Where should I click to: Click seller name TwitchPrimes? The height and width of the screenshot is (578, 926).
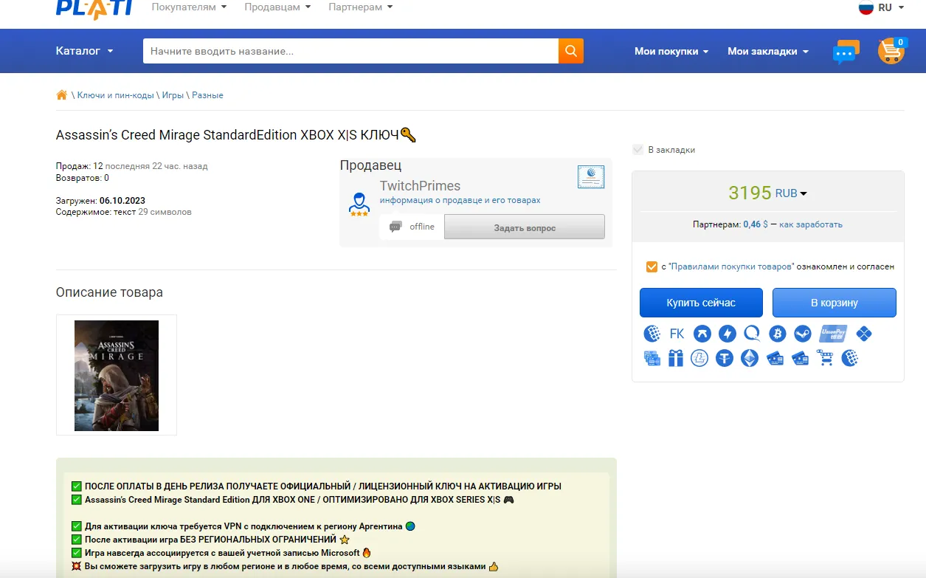420,186
